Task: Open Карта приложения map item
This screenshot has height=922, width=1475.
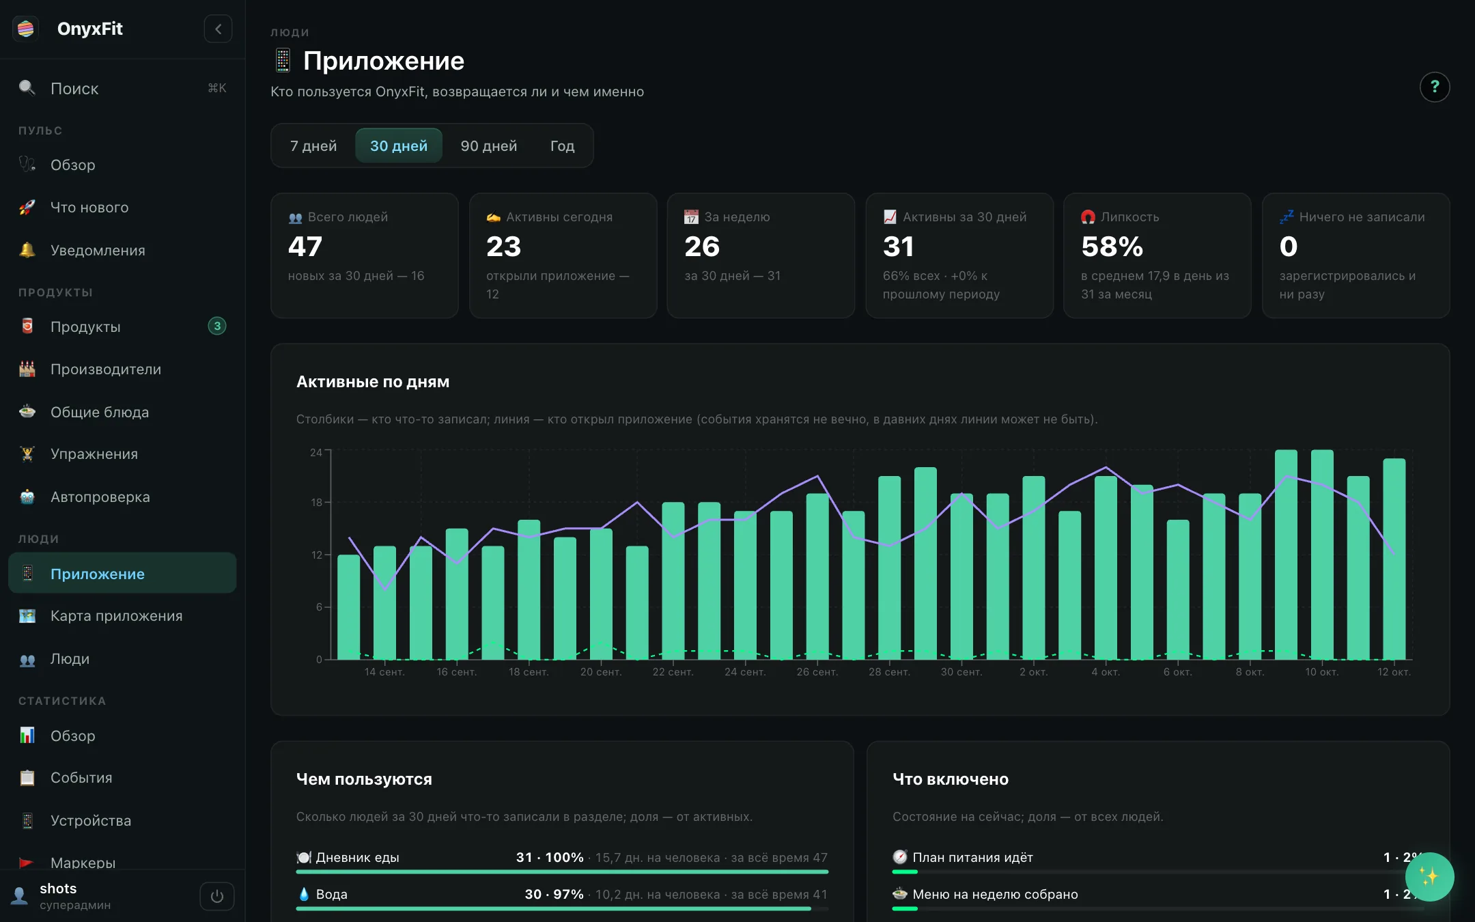Action: tap(123, 616)
